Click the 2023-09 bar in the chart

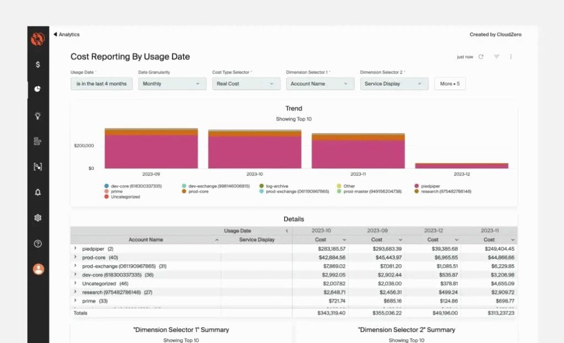pyautogui.click(x=151, y=151)
